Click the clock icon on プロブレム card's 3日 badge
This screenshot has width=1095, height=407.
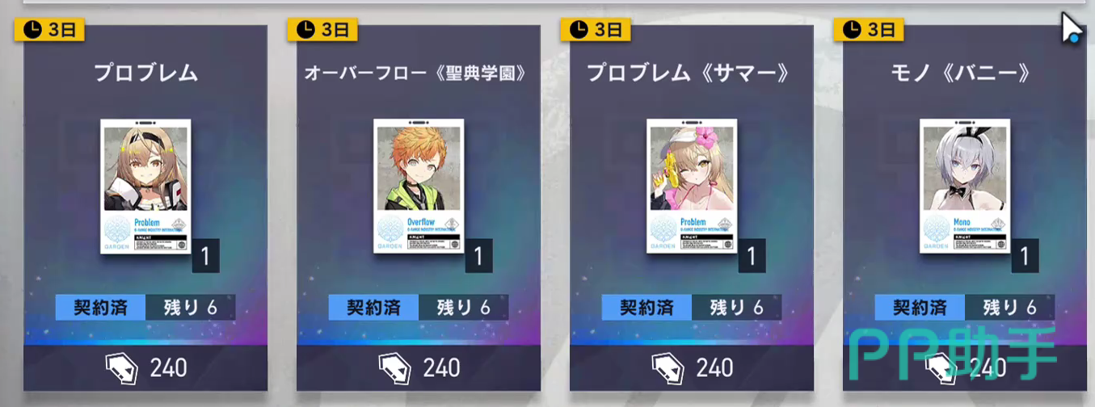click(31, 30)
